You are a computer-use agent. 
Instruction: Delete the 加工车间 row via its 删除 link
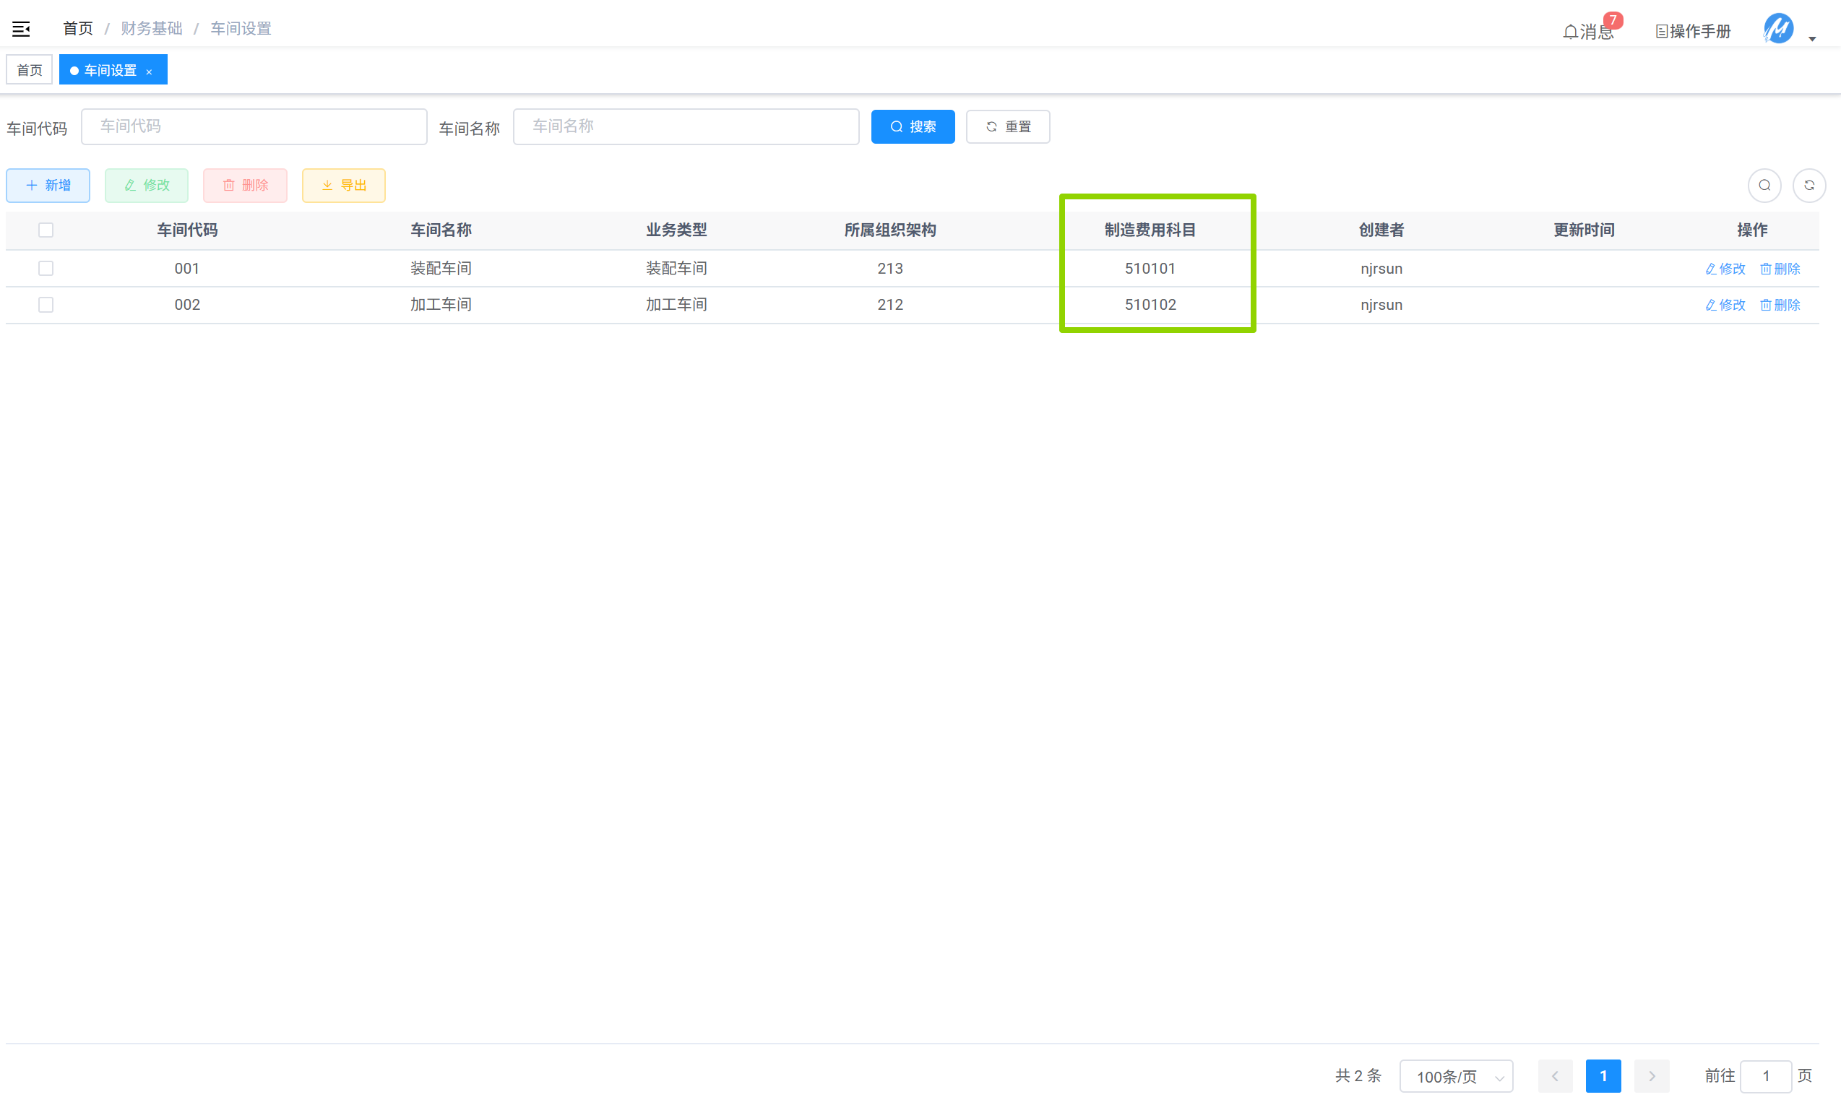pos(1781,305)
